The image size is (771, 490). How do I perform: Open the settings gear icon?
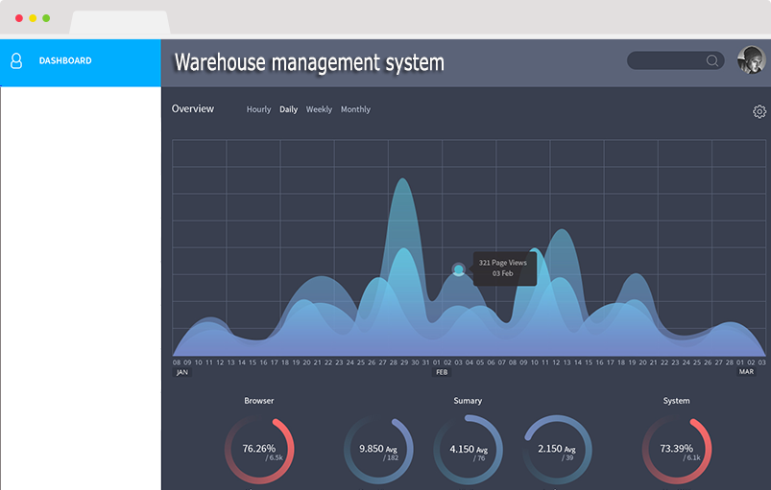click(759, 112)
